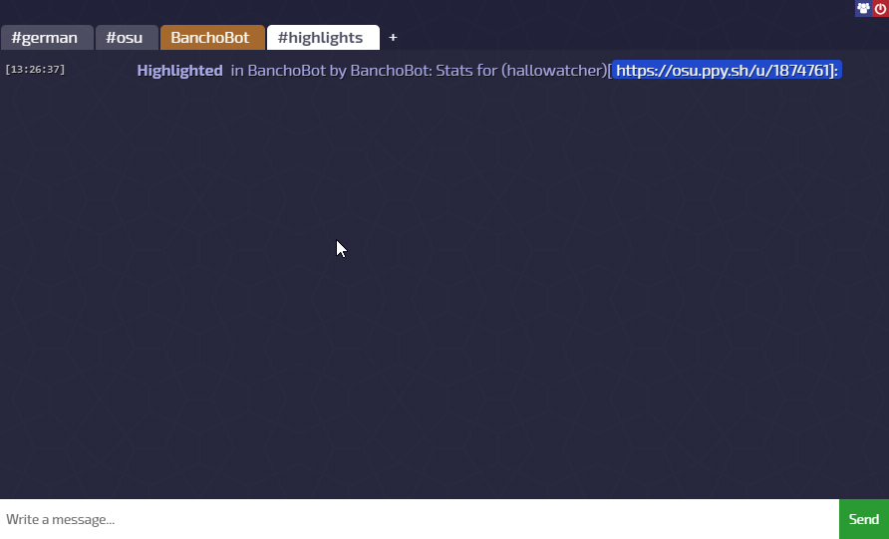
Task: Open the BanchoBot chat tab
Action: (212, 38)
